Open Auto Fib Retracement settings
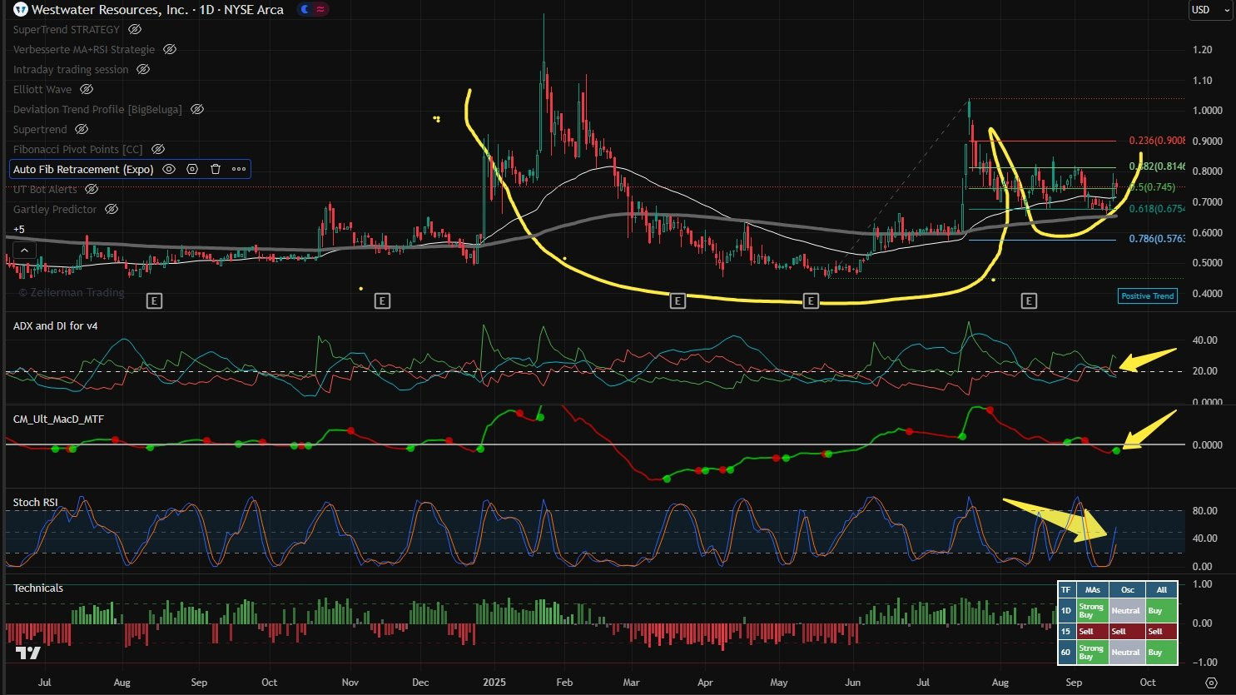The height and width of the screenshot is (695, 1236). pos(192,169)
